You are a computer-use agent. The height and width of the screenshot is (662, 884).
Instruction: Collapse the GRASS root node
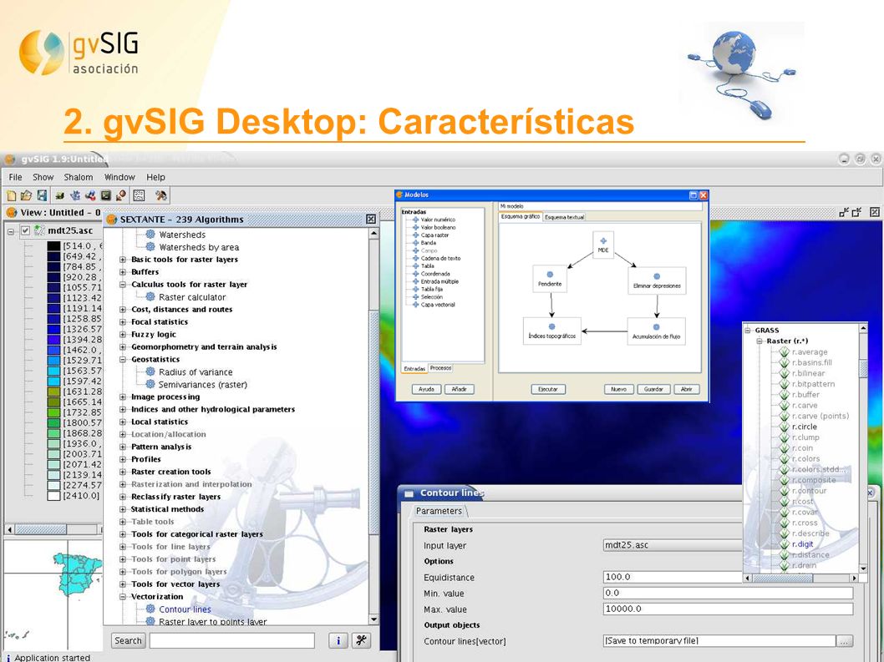[x=748, y=330]
